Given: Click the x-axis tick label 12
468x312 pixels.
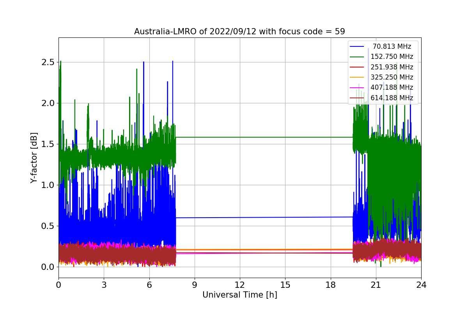Looking at the screenshot, I should (240, 285).
